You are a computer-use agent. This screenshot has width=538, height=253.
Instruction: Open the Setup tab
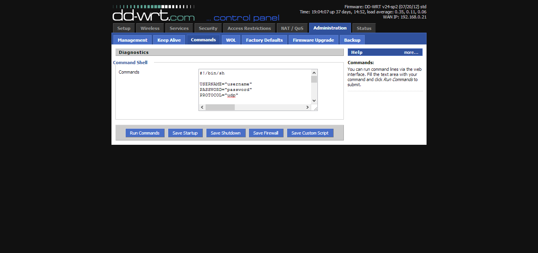124,28
